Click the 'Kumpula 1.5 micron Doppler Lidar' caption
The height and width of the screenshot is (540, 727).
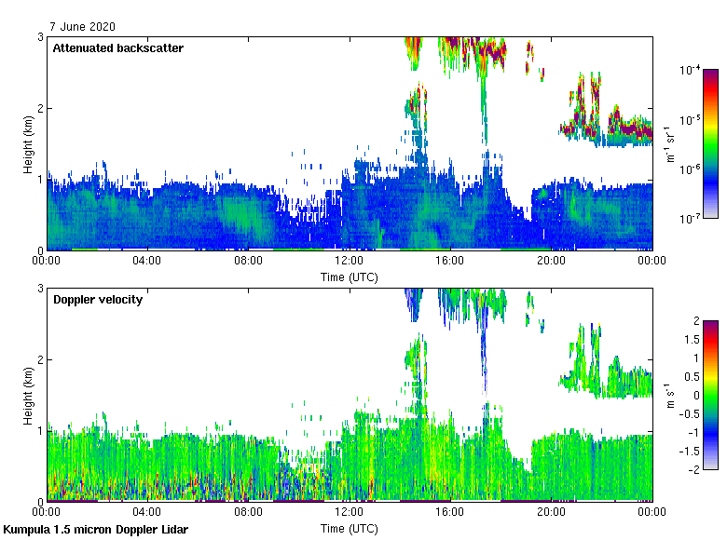tap(95, 530)
